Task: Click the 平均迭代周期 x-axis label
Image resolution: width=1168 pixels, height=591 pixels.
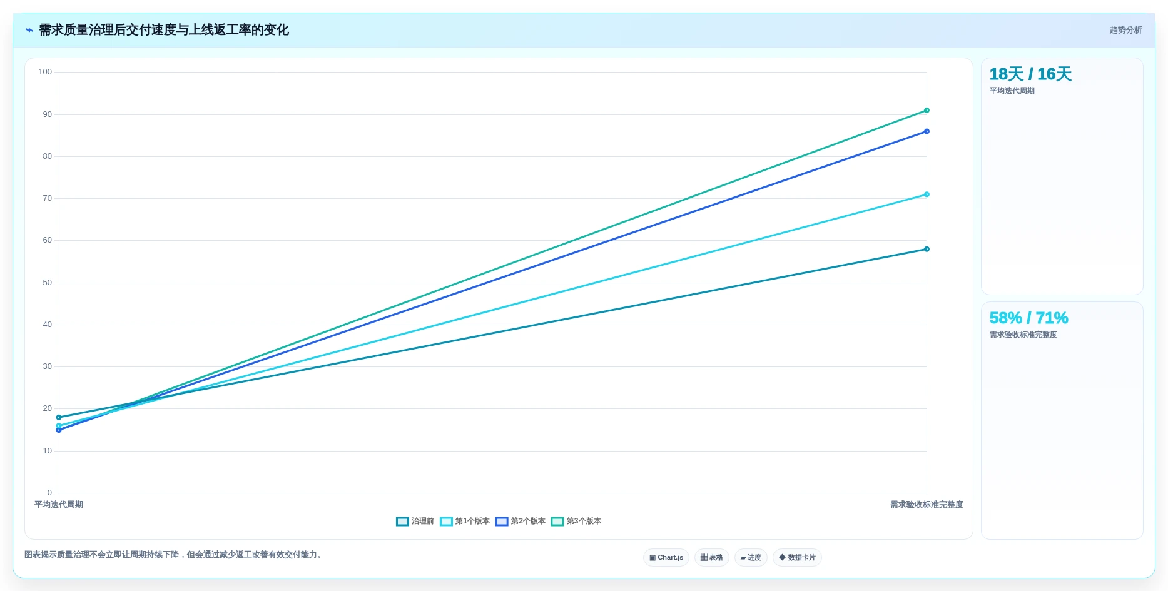Action: [59, 505]
